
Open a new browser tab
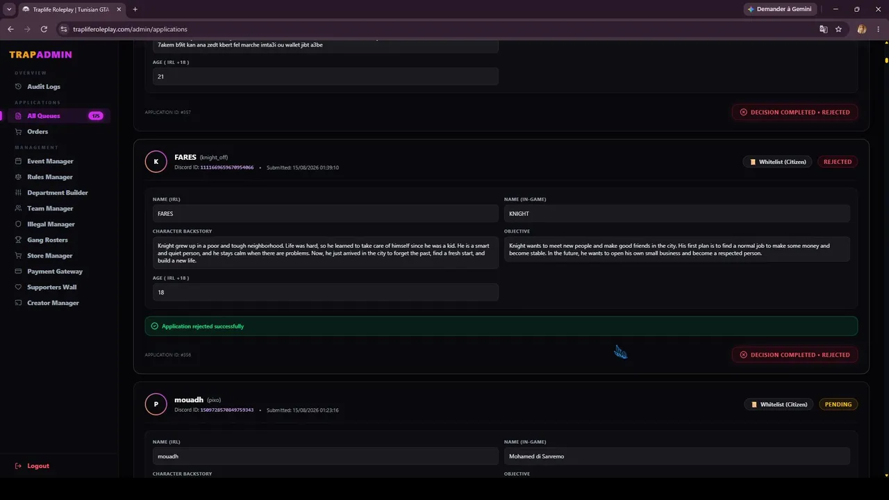tap(135, 9)
